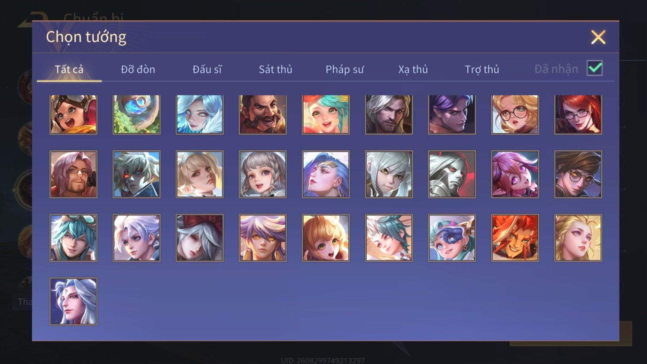This screenshot has width=647, height=364.
Task: Switch to the Xạ thủ tab
Action: [413, 69]
